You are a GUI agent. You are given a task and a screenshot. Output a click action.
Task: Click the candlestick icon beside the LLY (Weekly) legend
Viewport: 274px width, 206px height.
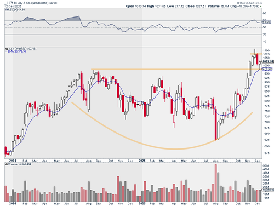7,49
